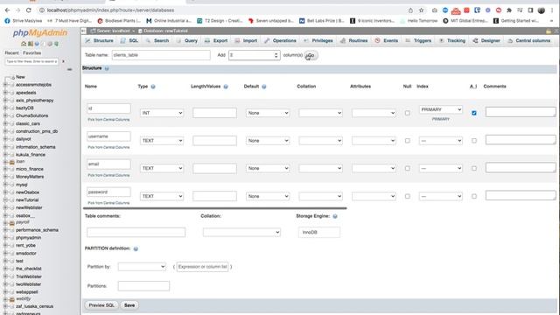Open Index dropdown showing PRIMARY
The width and height of the screenshot is (560, 315).
(x=441, y=109)
